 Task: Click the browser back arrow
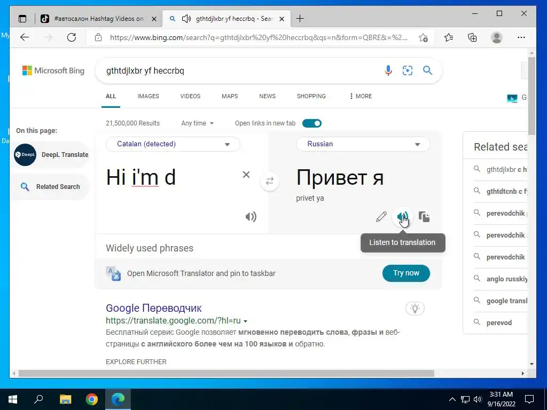(25, 37)
